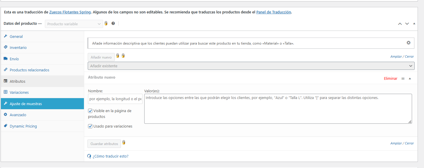
Task: Toggle Visible en la página de productos
Action: pos(90,111)
